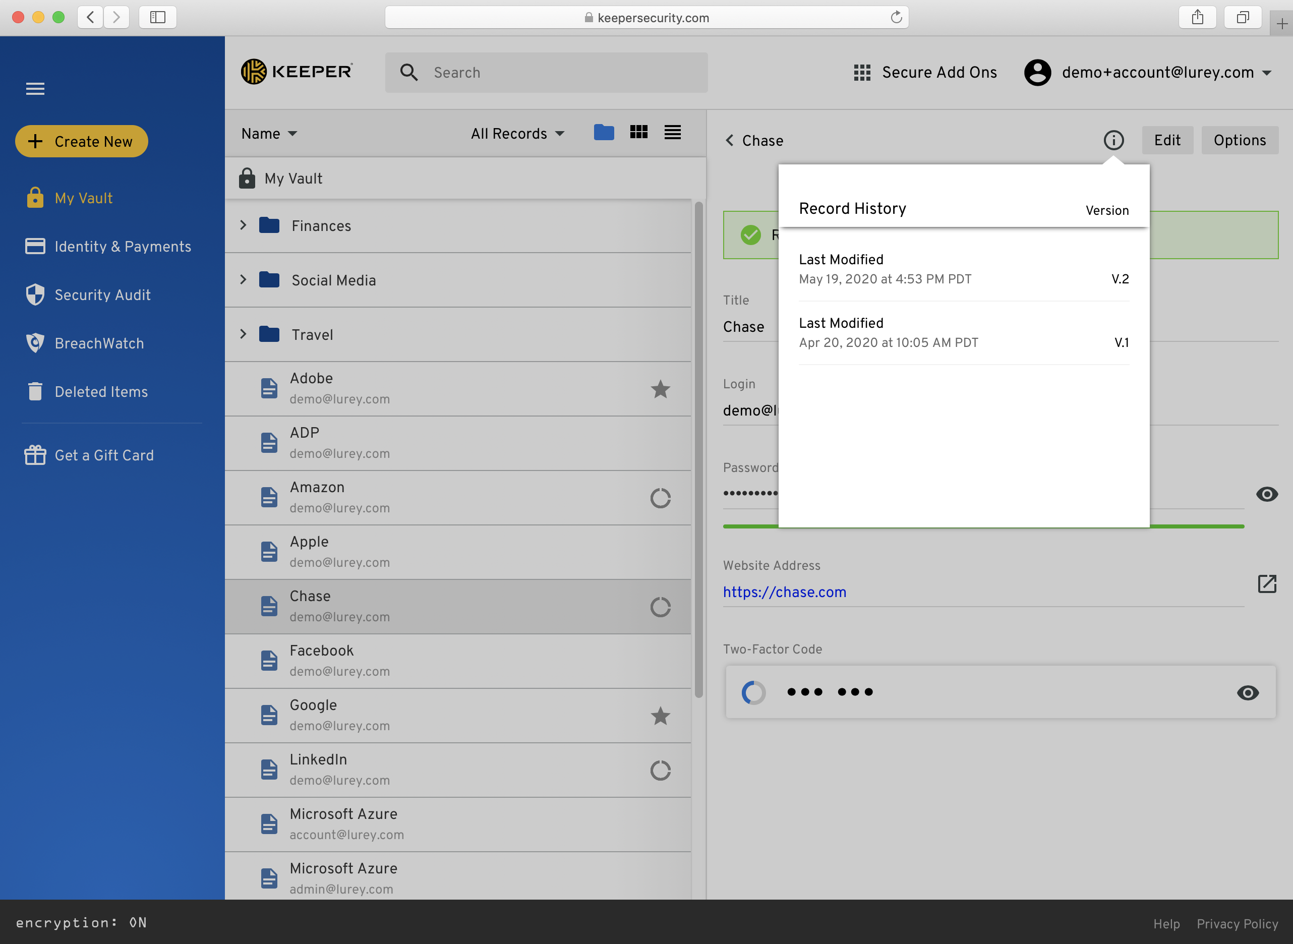Switch to list view

673,133
